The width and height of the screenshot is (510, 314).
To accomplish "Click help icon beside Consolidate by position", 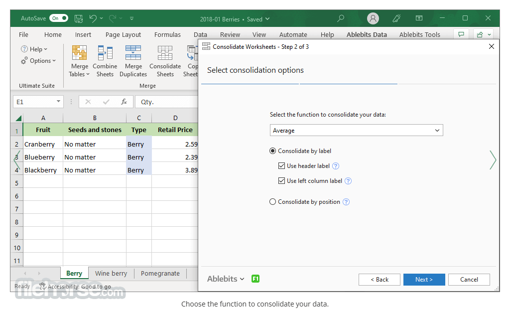I will click(346, 202).
